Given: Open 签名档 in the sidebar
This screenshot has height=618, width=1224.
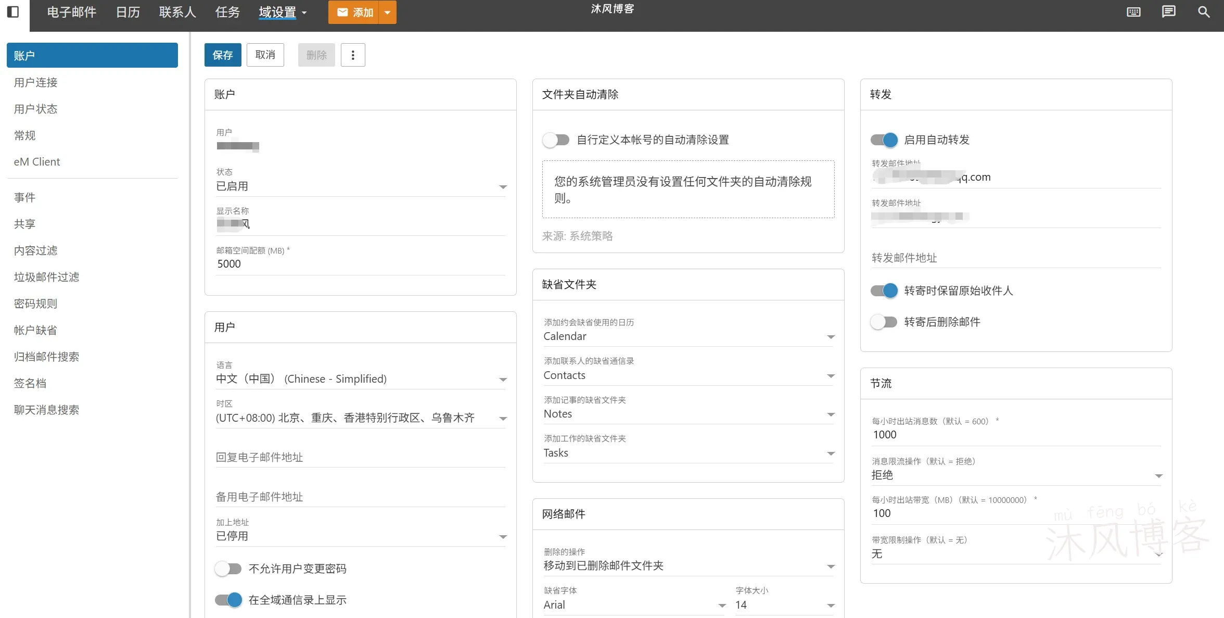Looking at the screenshot, I should coord(92,383).
